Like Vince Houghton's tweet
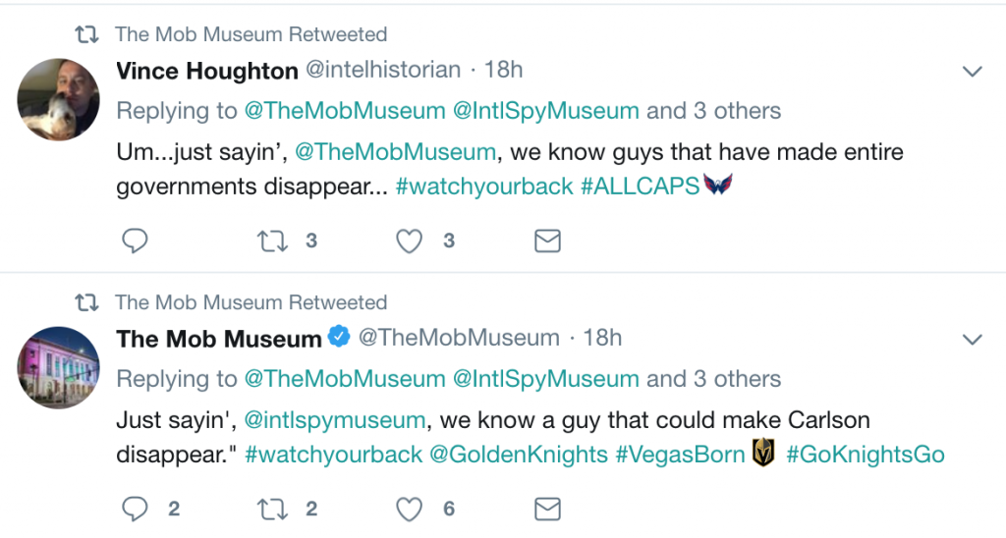Screen dimensions: 1006x538 409,242
